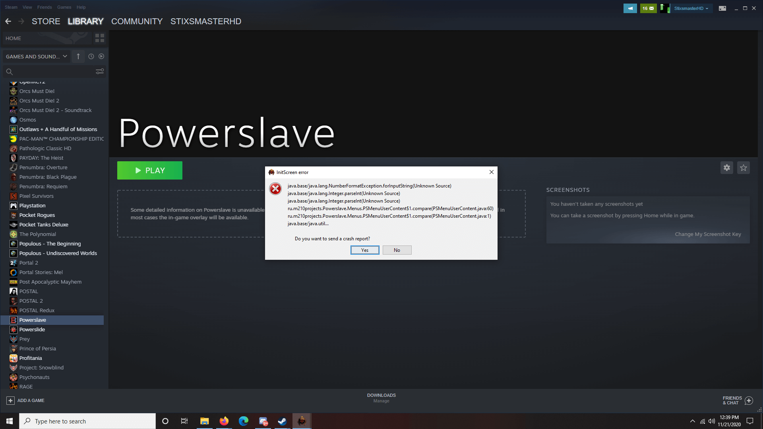Expand Games and Soundtracks filter dropdown

(x=37, y=56)
